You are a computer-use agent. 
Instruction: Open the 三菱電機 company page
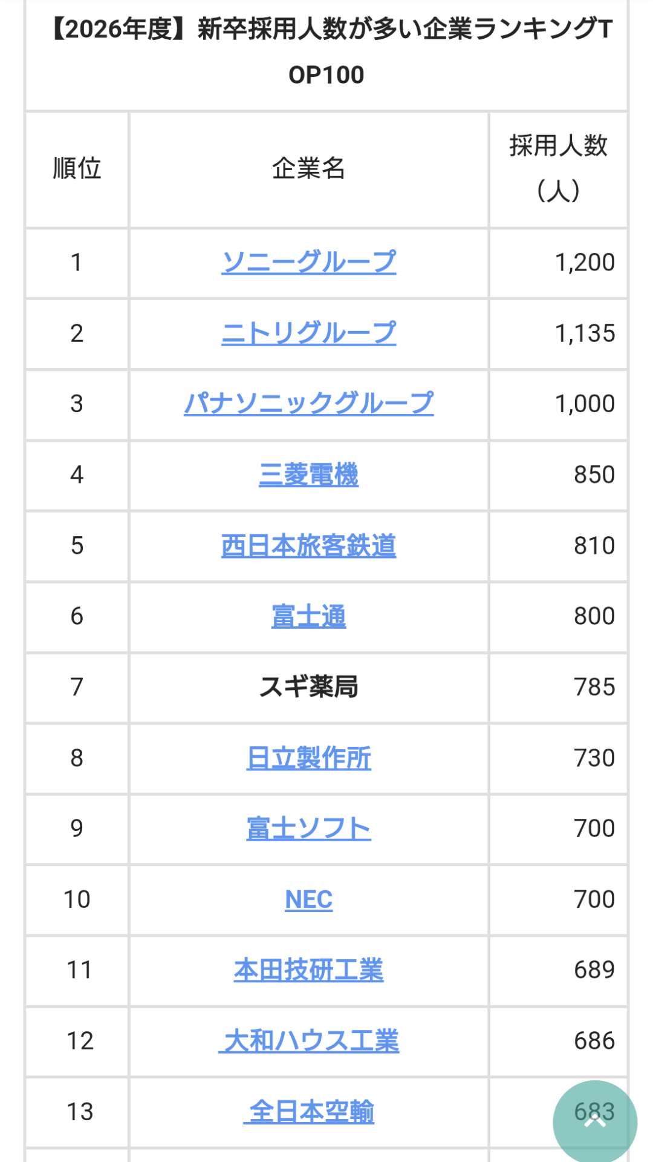coord(308,474)
